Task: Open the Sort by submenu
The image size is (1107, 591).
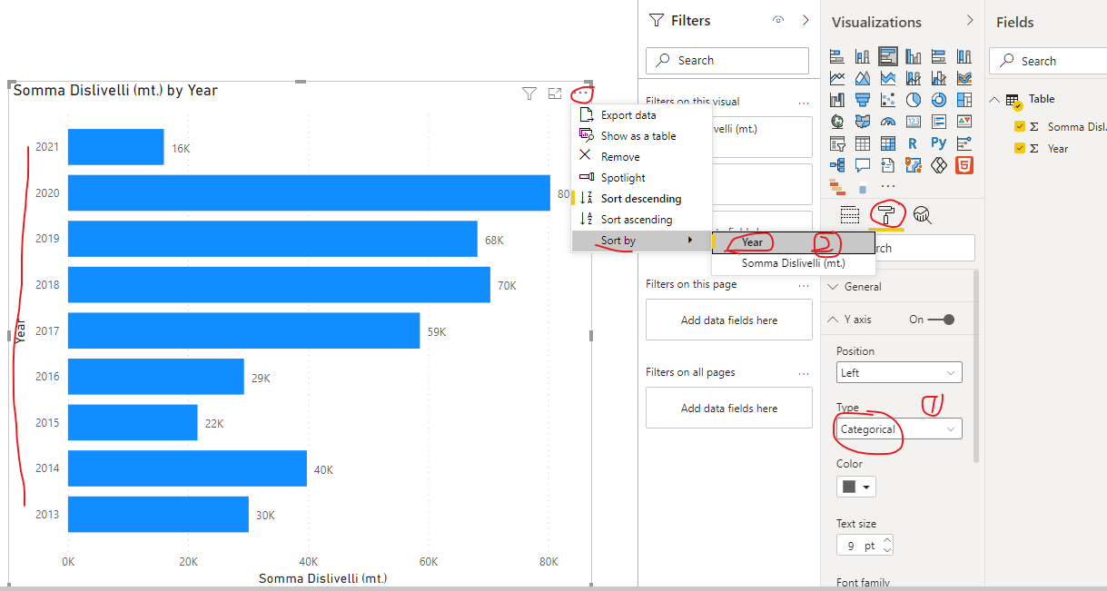Action: (x=641, y=241)
